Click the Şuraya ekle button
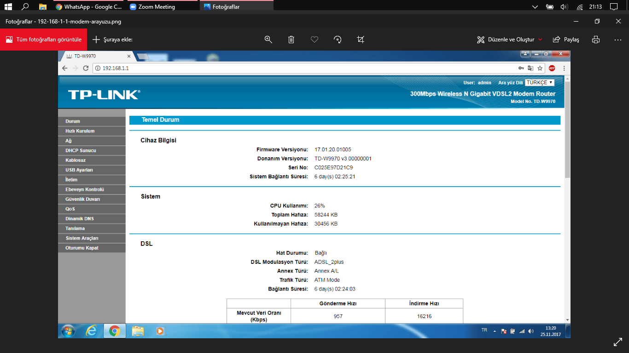The image size is (629, 353). [x=112, y=40]
